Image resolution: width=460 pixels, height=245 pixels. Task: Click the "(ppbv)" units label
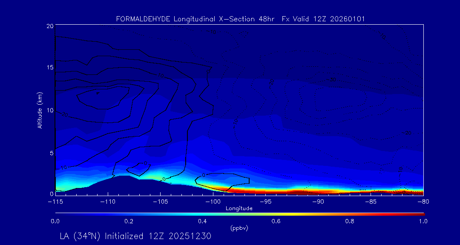239,228
